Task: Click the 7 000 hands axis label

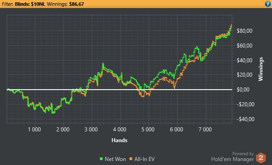Action: click(x=205, y=130)
